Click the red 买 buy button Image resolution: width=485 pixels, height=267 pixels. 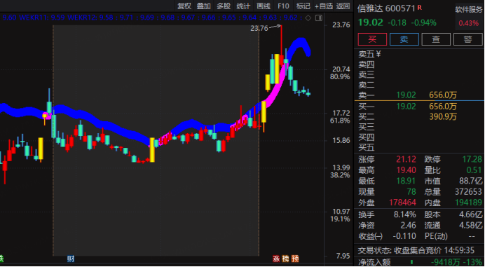click(x=372, y=39)
